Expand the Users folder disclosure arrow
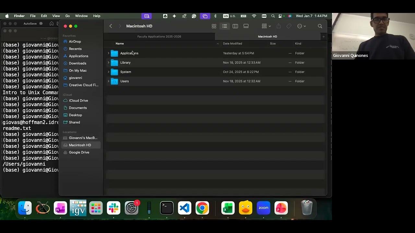The image size is (415, 233). click(x=109, y=81)
